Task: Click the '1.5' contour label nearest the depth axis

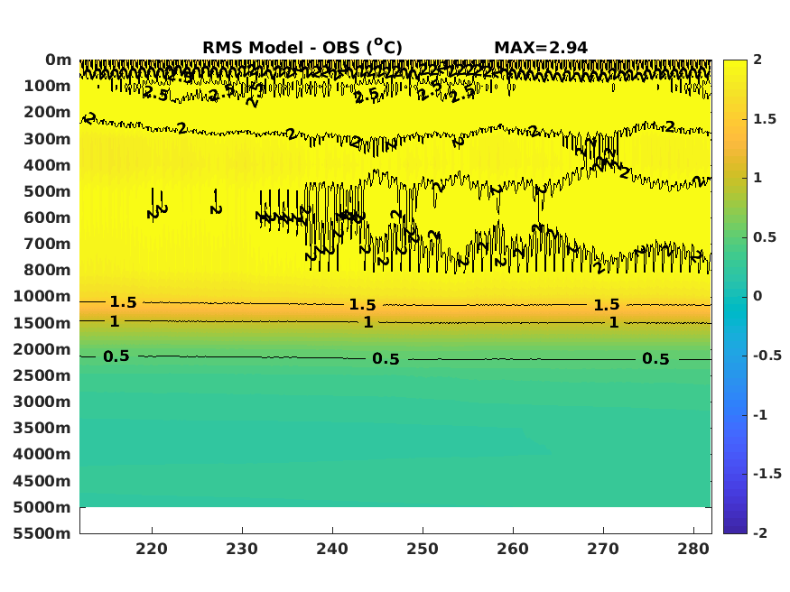Action: coord(124,302)
